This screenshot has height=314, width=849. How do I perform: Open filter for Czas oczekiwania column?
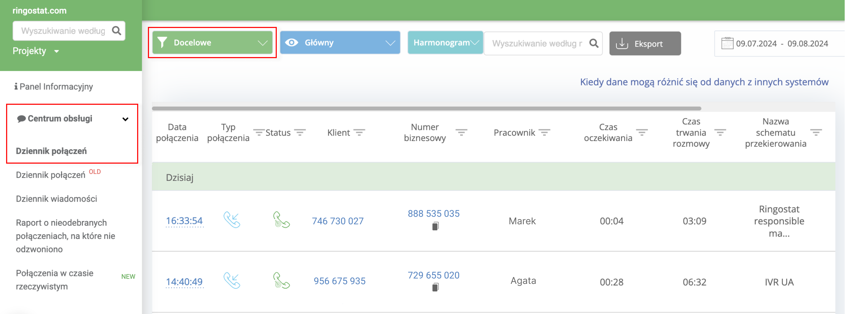pyautogui.click(x=642, y=132)
